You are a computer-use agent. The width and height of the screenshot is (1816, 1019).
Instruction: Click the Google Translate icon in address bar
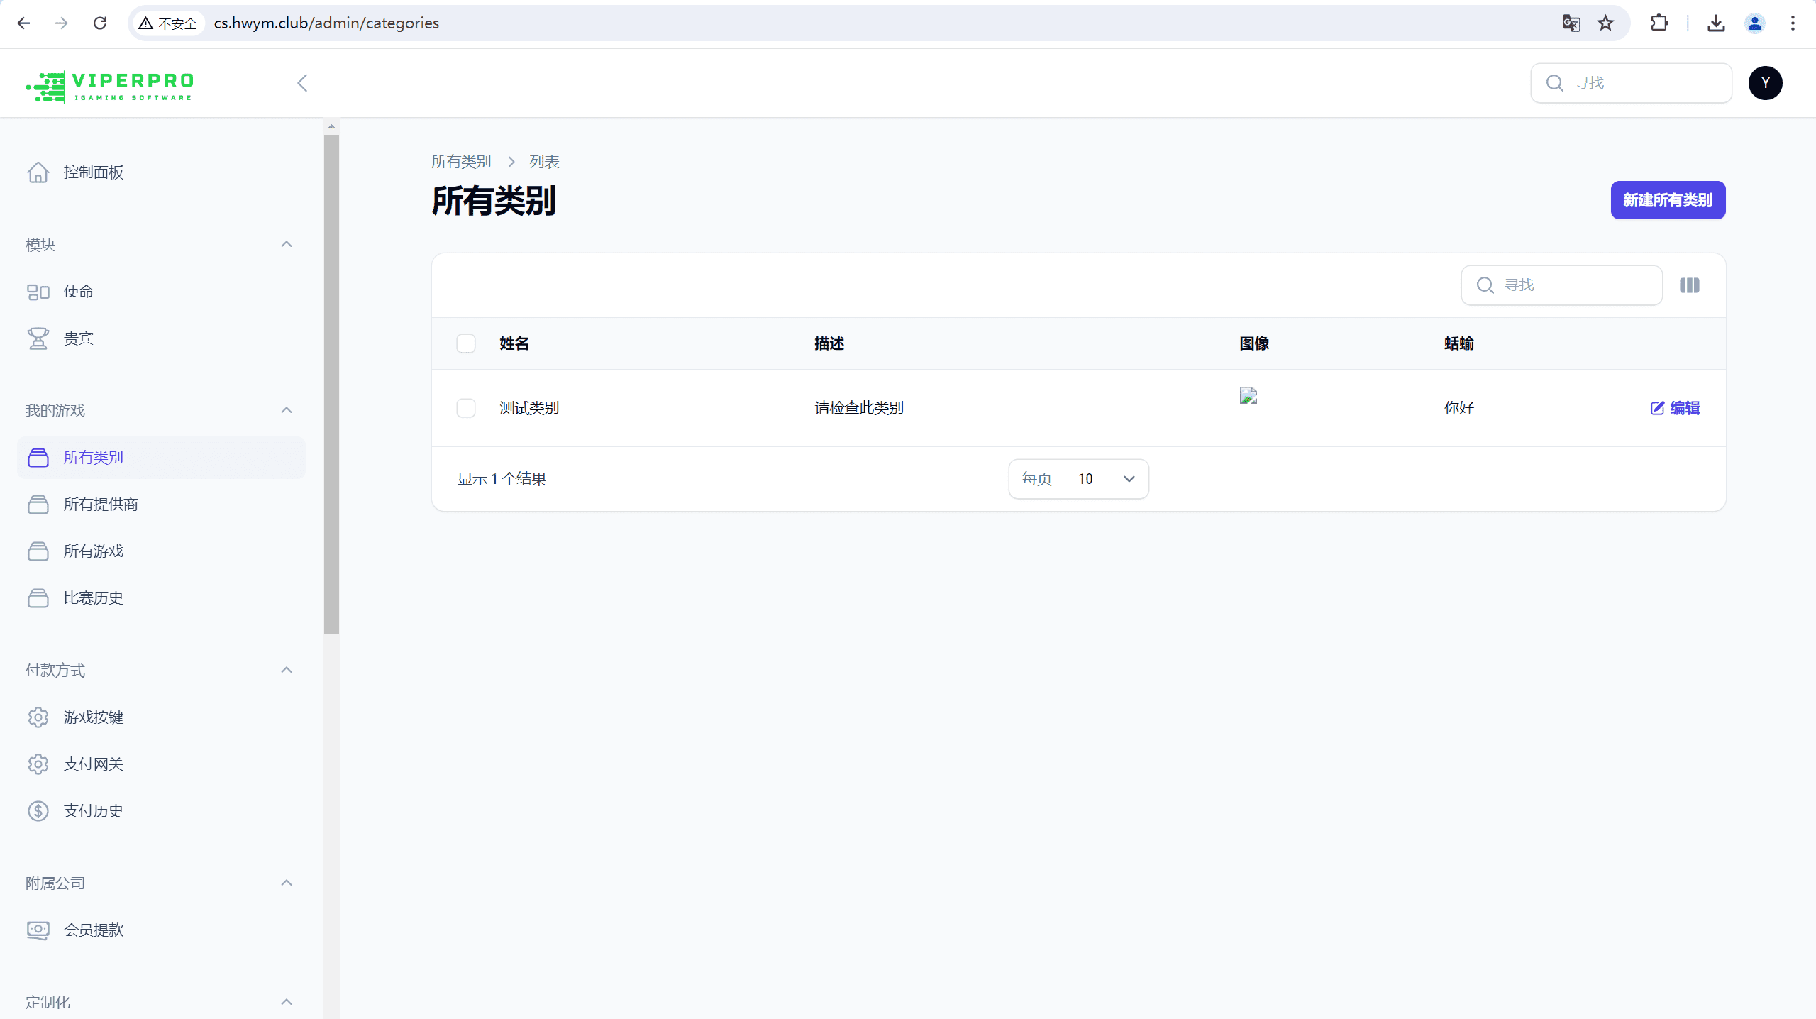tap(1571, 23)
